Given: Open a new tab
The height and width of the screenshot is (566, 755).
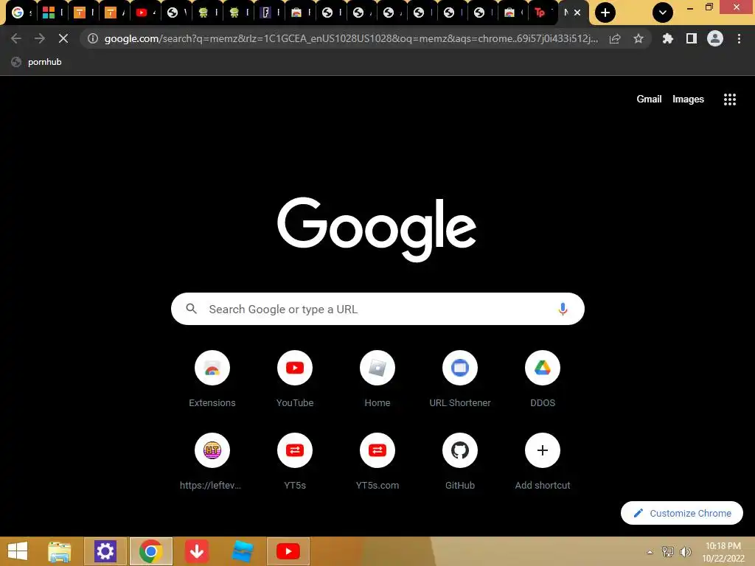Looking at the screenshot, I should [605, 13].
